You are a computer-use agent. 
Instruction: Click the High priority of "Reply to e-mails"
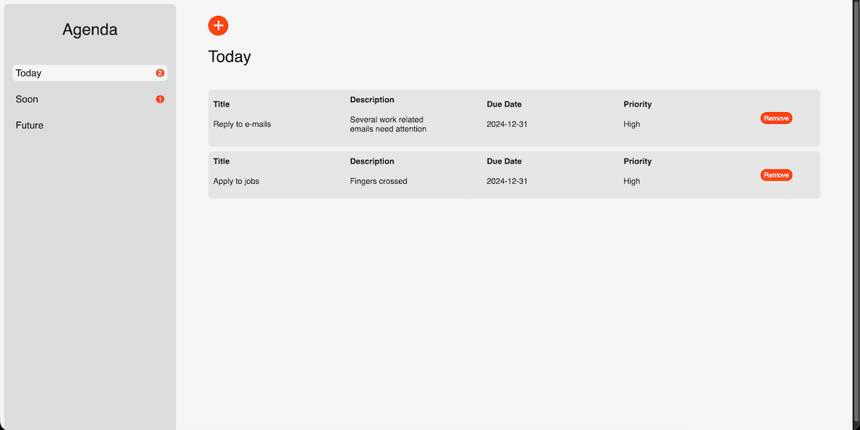pyautogui.click(x=632, y=125)
